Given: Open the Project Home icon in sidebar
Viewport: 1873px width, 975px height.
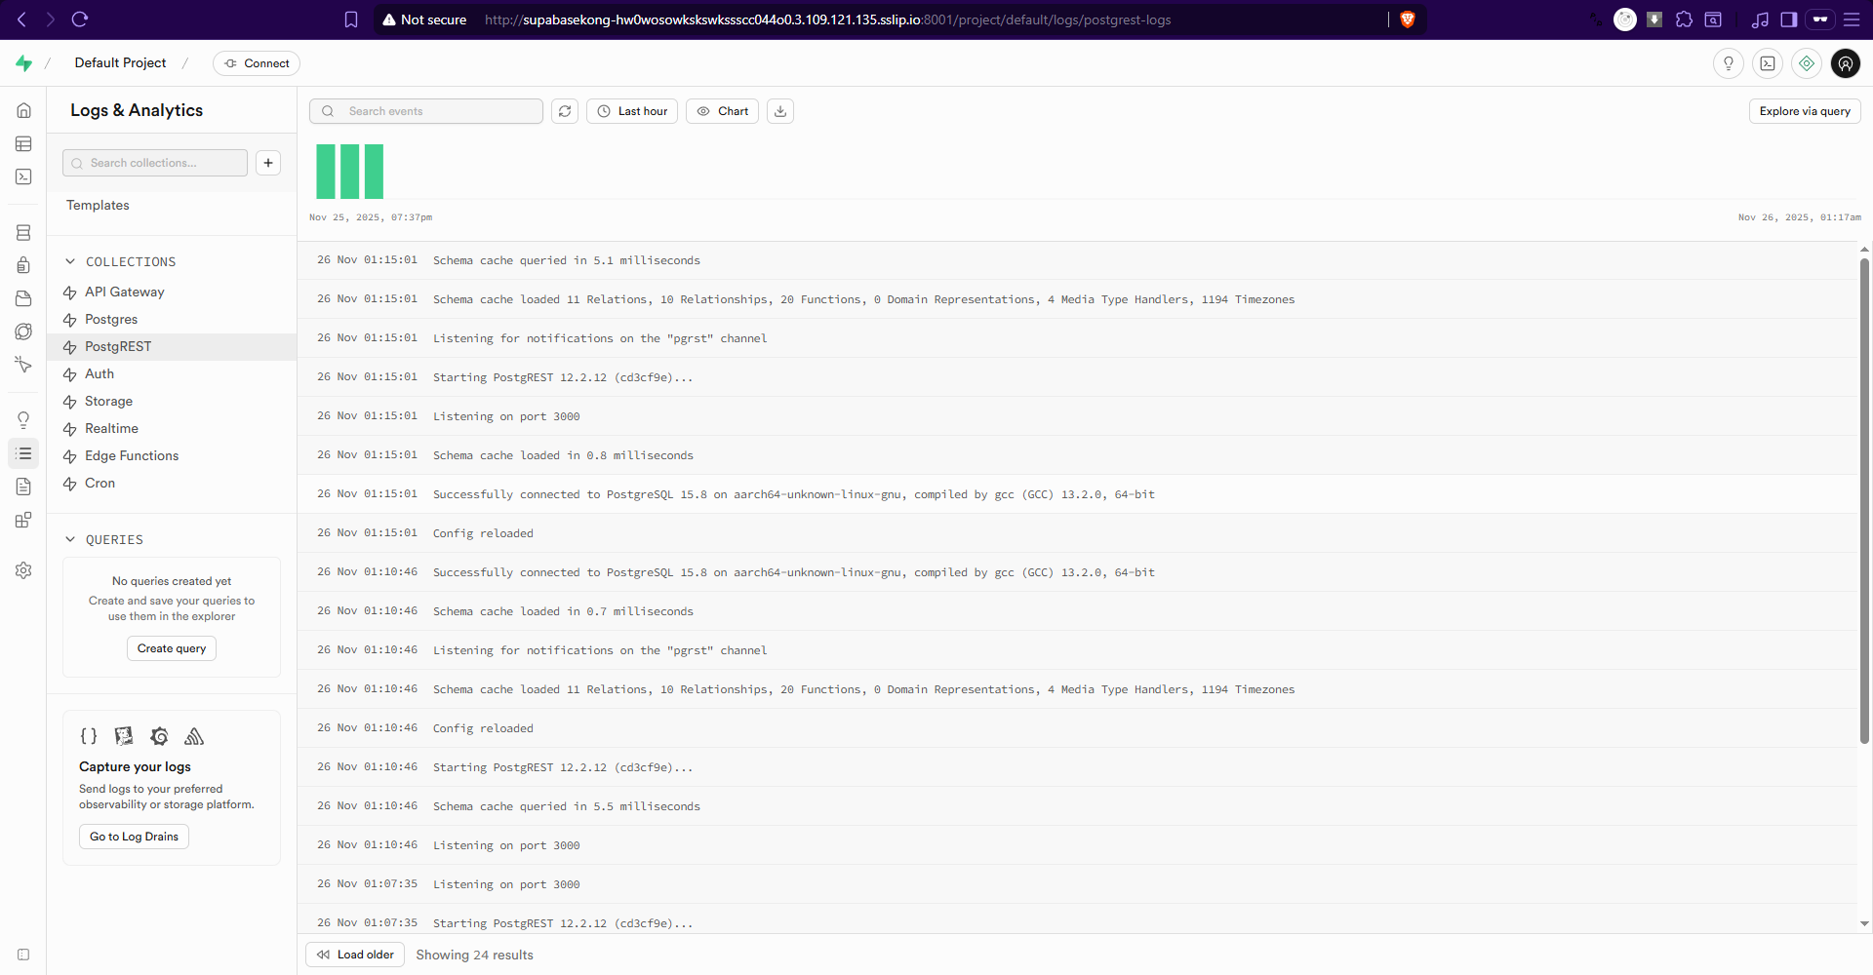Looking at the screenshot, I should click(x=23, y=110).
